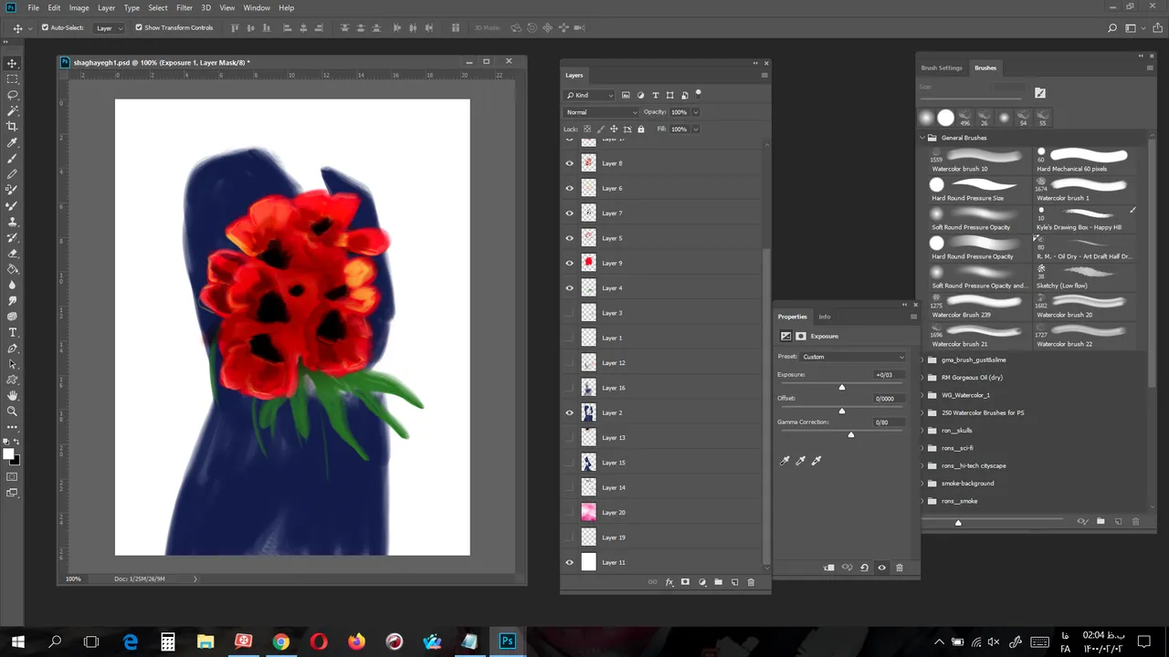1169x657 pixels.
Task: Collapse the General Brushes folder
Action: (922, 138)
